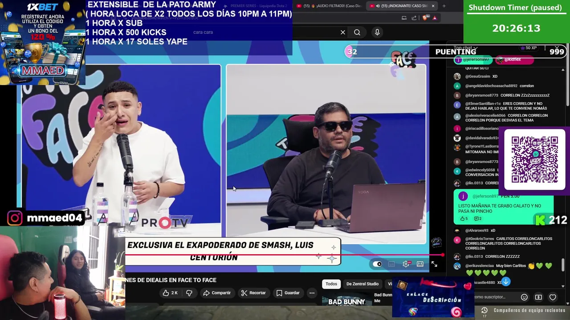
Task: Click chat message from @GesuGrasim XD
Action: pos(481,76)
